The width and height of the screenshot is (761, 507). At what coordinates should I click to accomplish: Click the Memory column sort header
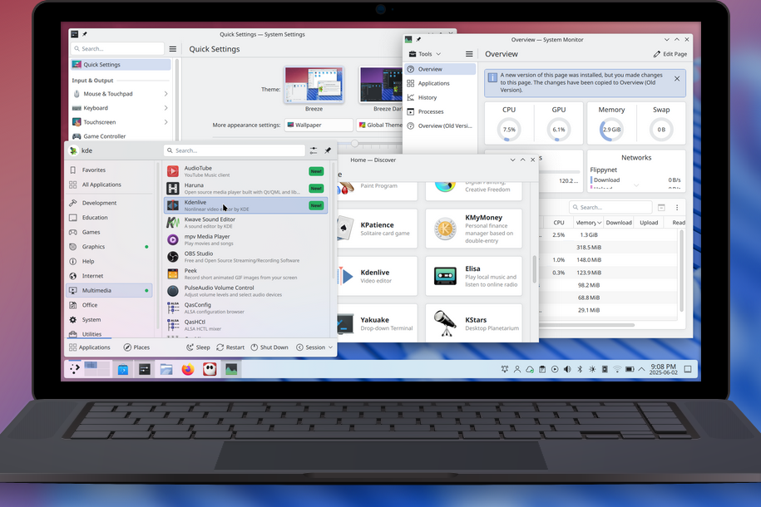click(588, 222)
